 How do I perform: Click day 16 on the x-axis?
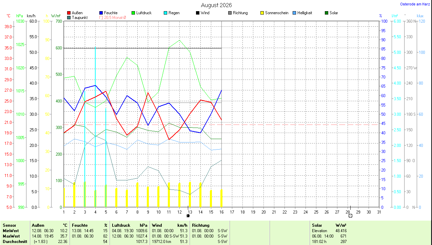coord(221,212)
